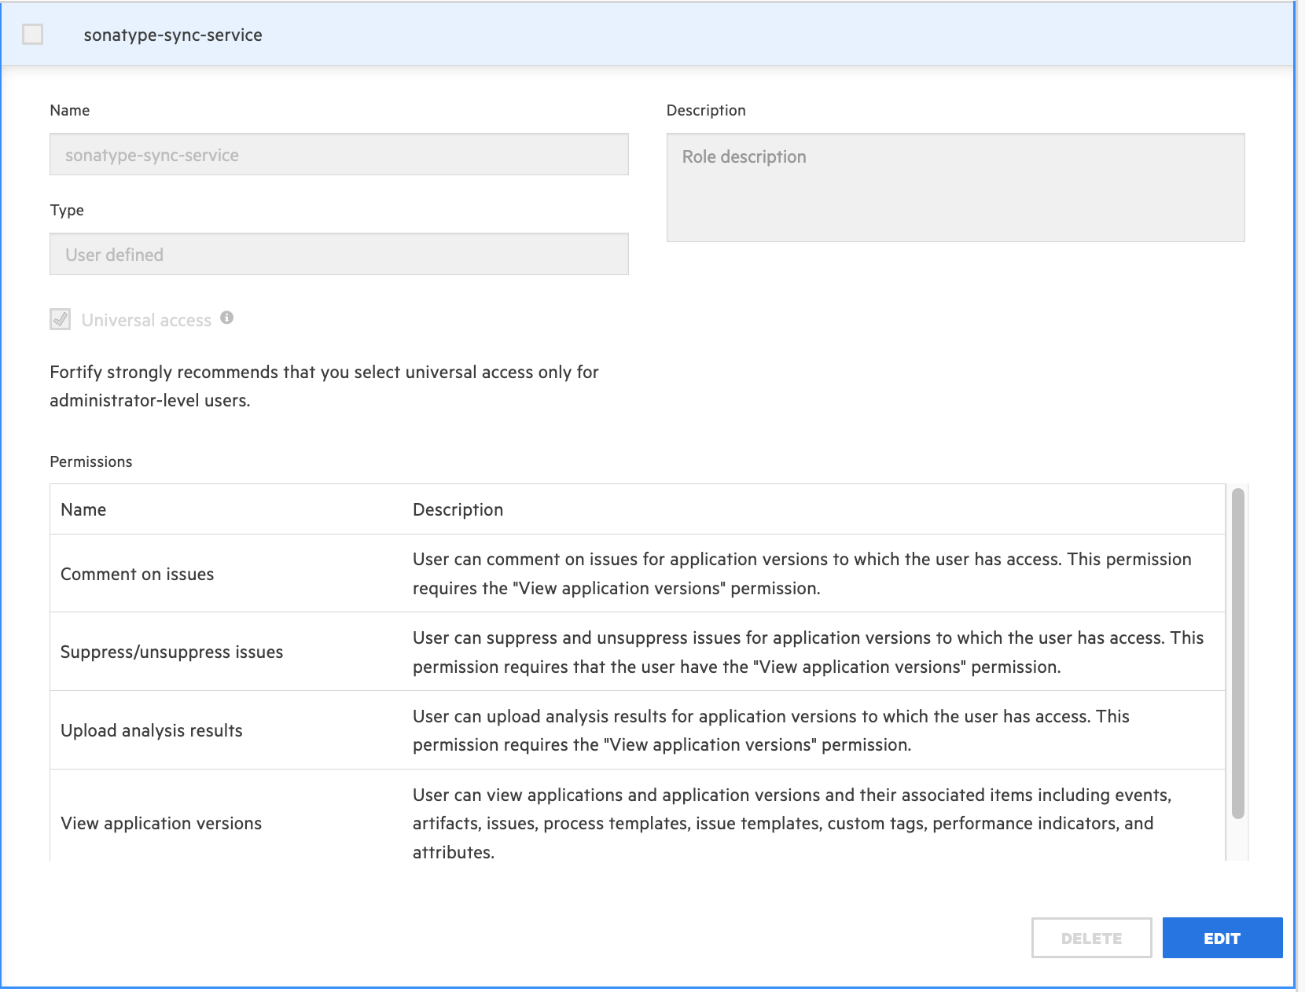Click the Type field label
This screenshot has width=1305, height=992.
click(67, 210)
